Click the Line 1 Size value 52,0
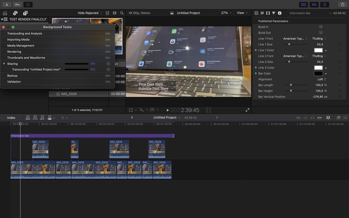Image resolution: width=349 pixels, height=218 pixels. [320, 44]
